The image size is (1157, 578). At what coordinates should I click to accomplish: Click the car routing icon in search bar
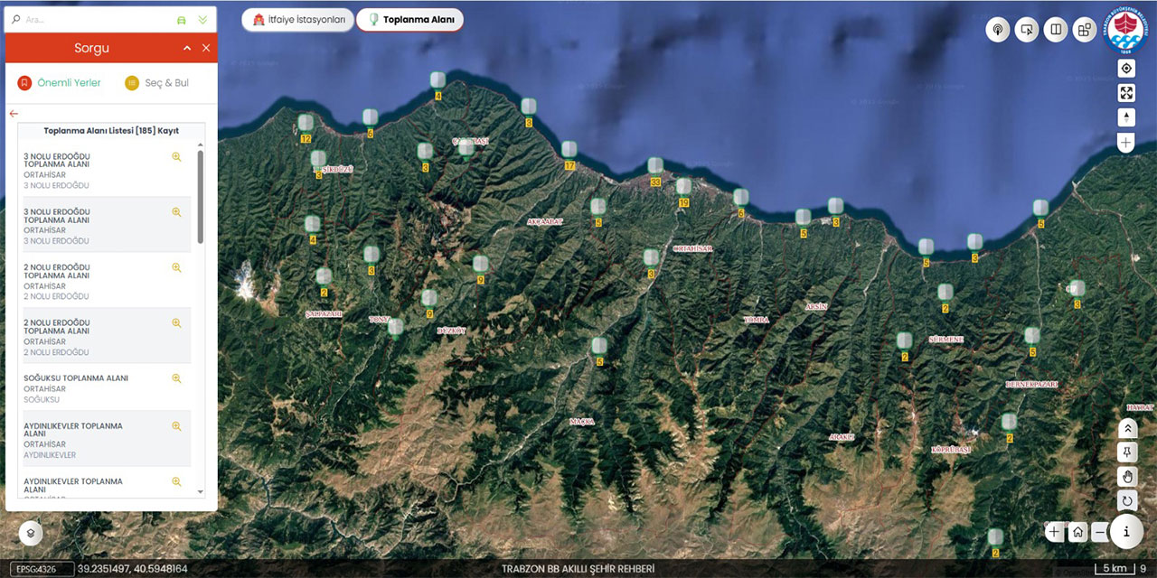pos(181,19)
